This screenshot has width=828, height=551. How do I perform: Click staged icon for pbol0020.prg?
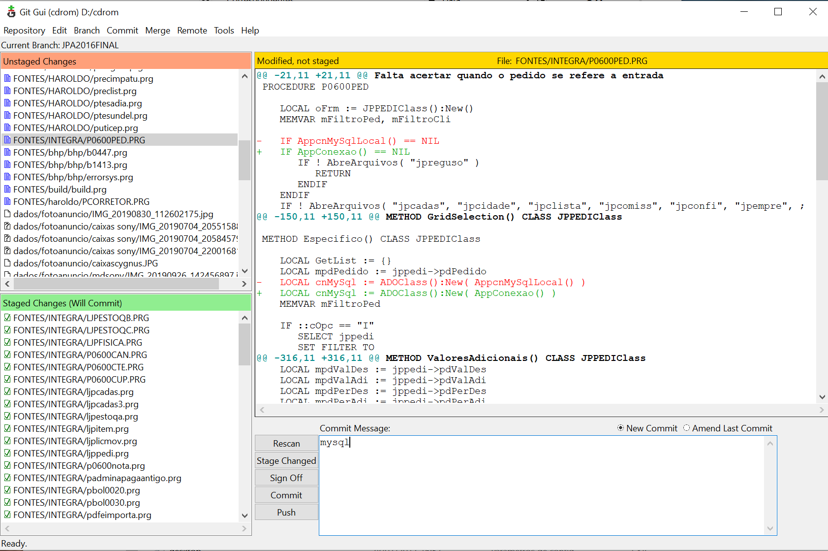(x=7, y=490)
